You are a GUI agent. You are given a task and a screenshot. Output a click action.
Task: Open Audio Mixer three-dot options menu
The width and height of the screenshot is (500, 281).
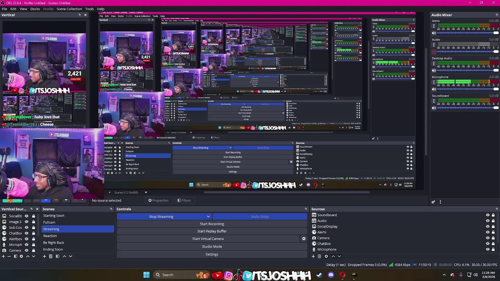tap(440, 202)
